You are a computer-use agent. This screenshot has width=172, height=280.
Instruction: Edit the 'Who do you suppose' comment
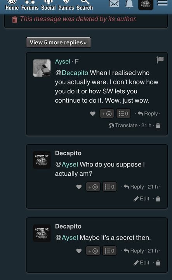(141, 199)
